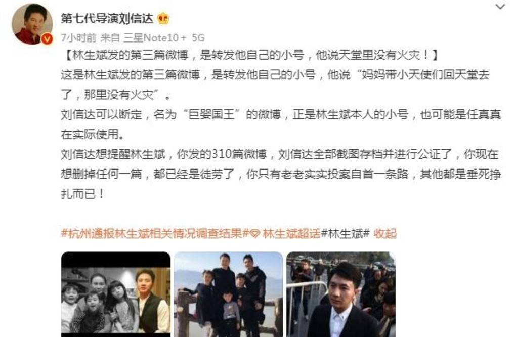Image resolution: width=514 pixels, height=337 pixels.
Task: Open the post options chevron menu
Action: (499, 7)
